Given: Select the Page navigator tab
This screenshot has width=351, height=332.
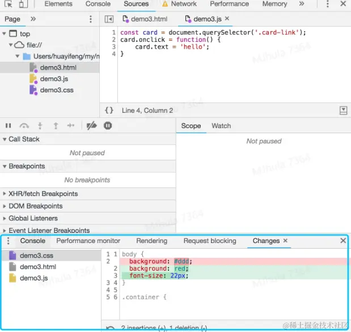Looking at the screenshot, I should click(x=12, y=19).
